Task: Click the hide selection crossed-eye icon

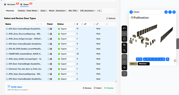Action: [x=124, y=62]
